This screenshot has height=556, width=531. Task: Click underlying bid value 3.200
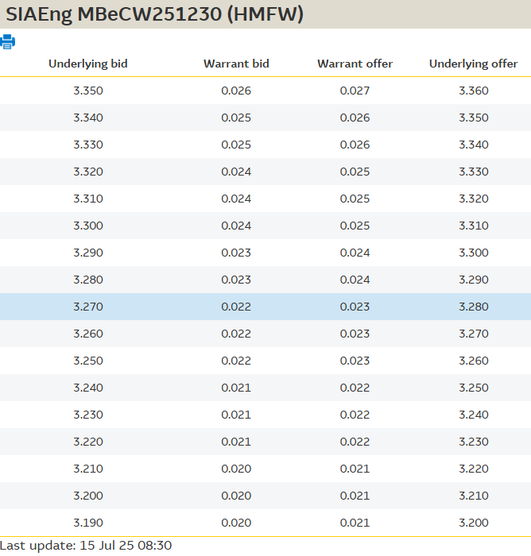(88, 496)
